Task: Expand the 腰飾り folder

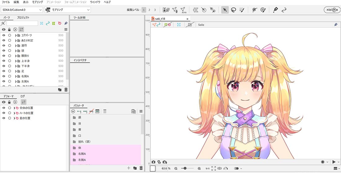Action: (16, 56)
